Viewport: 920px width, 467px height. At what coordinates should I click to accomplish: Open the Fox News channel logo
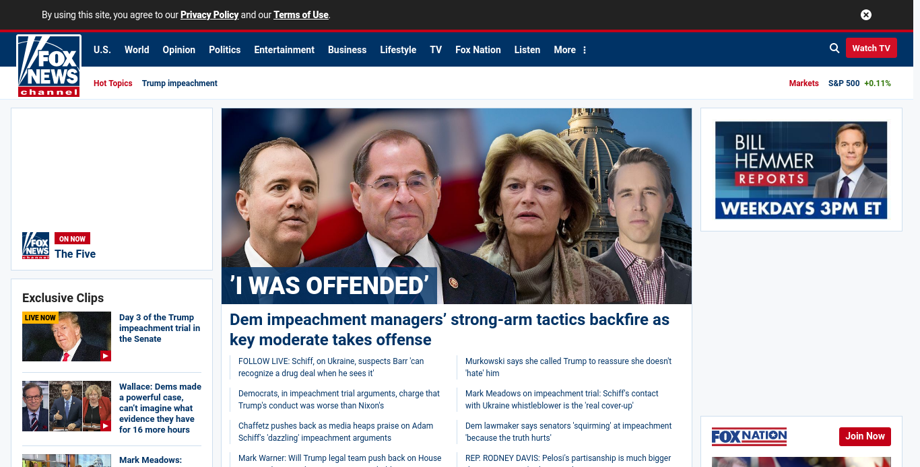pos(49,66)
